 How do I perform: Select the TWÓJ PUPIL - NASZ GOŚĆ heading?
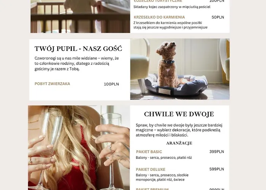pos(78,49)
